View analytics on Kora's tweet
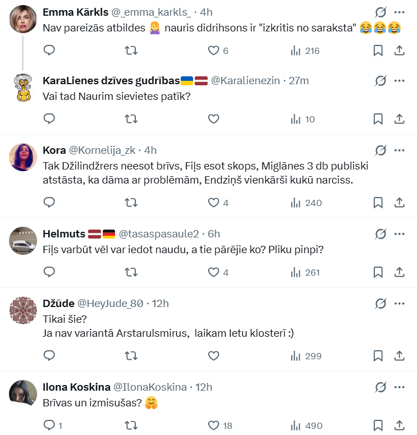The image size is (417, 435). (x=306, y=202)
